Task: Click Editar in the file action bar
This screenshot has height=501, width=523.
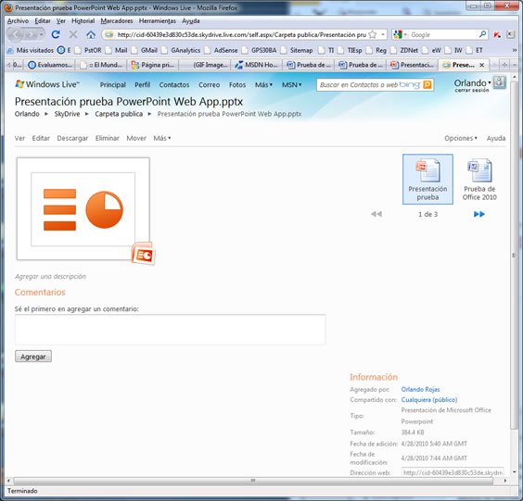Action: click(41, 138)
